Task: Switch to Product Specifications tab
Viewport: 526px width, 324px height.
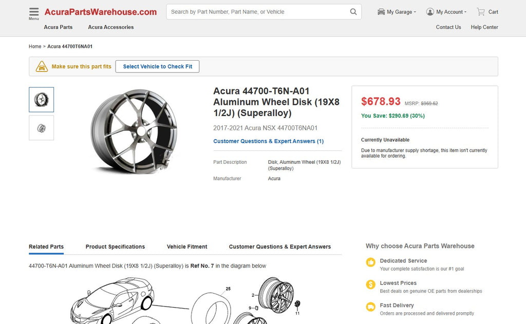Action: pyautogui.click(x=115, y=247)
